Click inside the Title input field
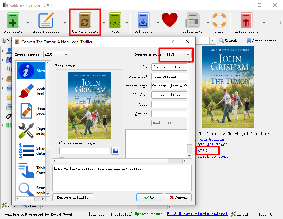Image resolution: width=283 pixels, height=219 pixels. click(x=170, y=67)
